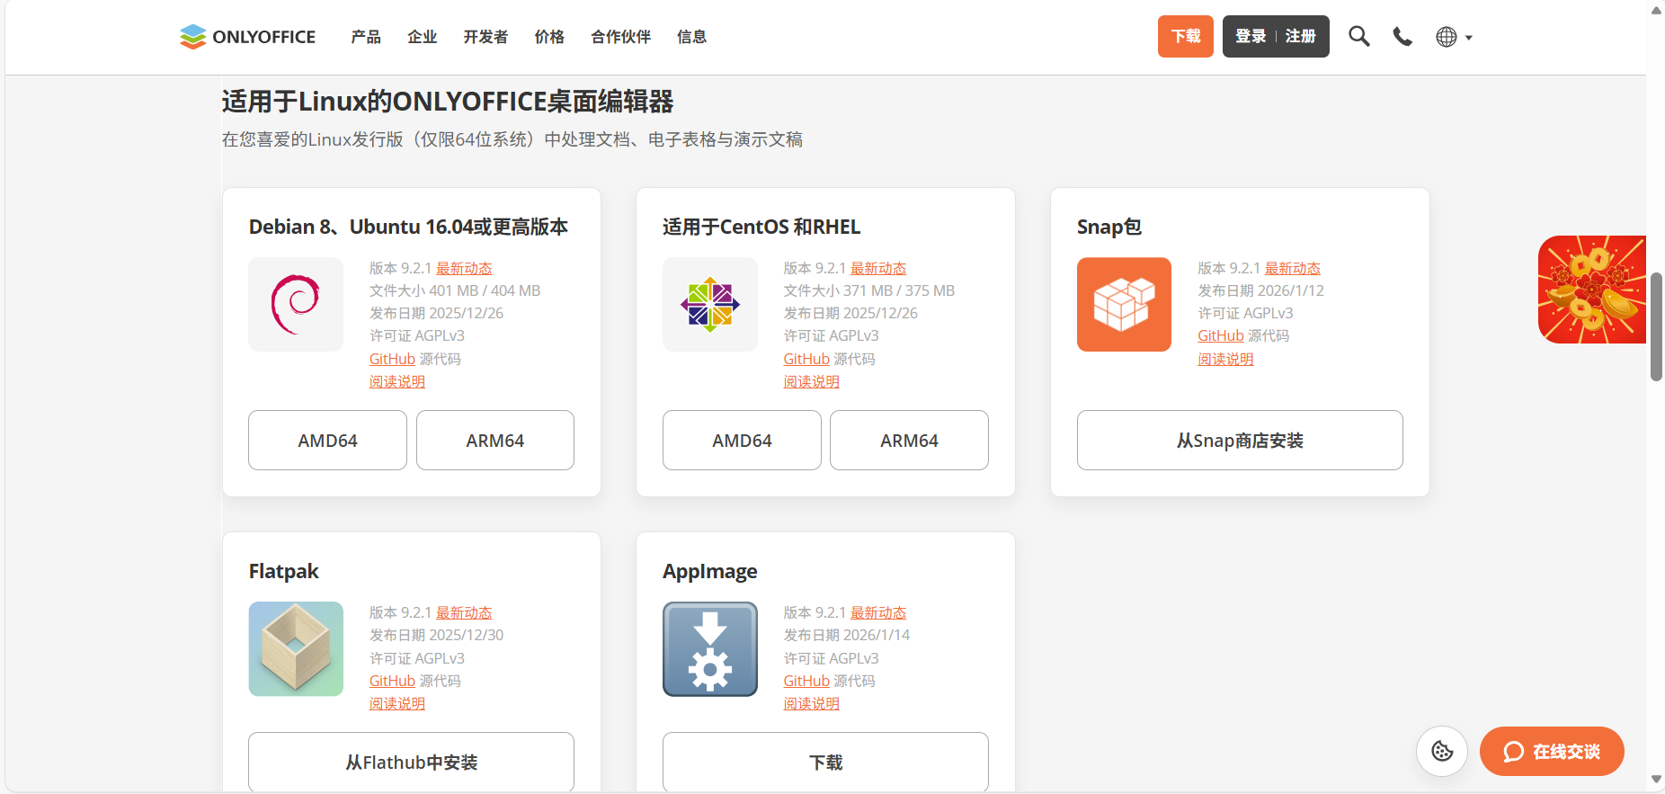Click 从Snap商店安装 button
The image size is (1665, 794).
[1240, 441]
